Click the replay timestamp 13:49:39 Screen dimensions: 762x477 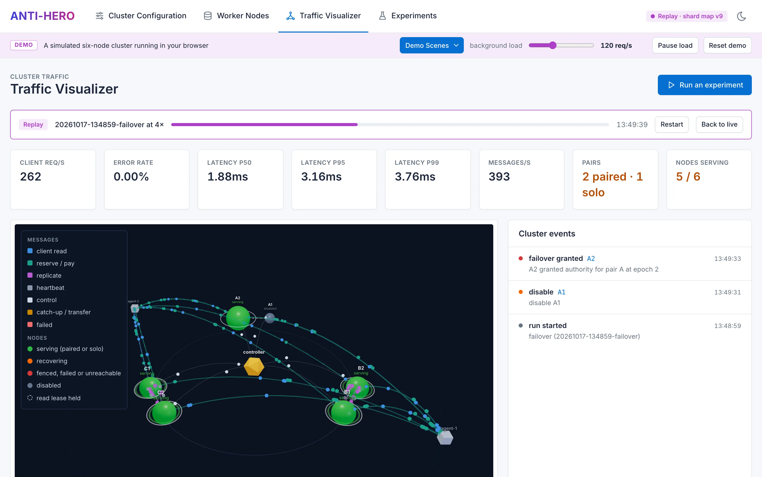click(x=632, y=125)
